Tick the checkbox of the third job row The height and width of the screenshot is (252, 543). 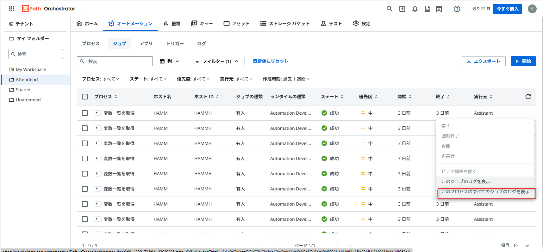(x=85, y=143)
